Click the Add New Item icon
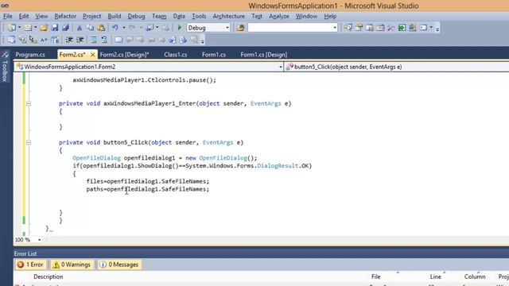The image size is (509, 286). coord(28,28)
